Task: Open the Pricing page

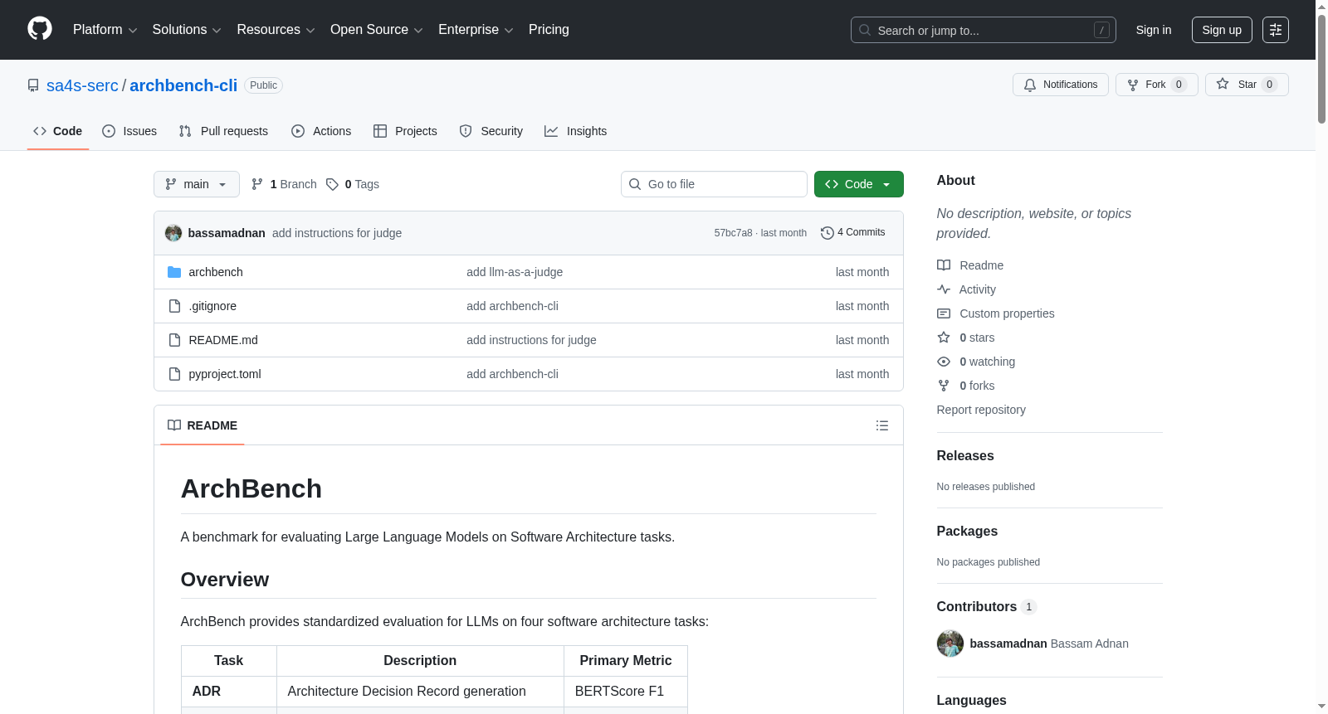Action: coord(549,30)
